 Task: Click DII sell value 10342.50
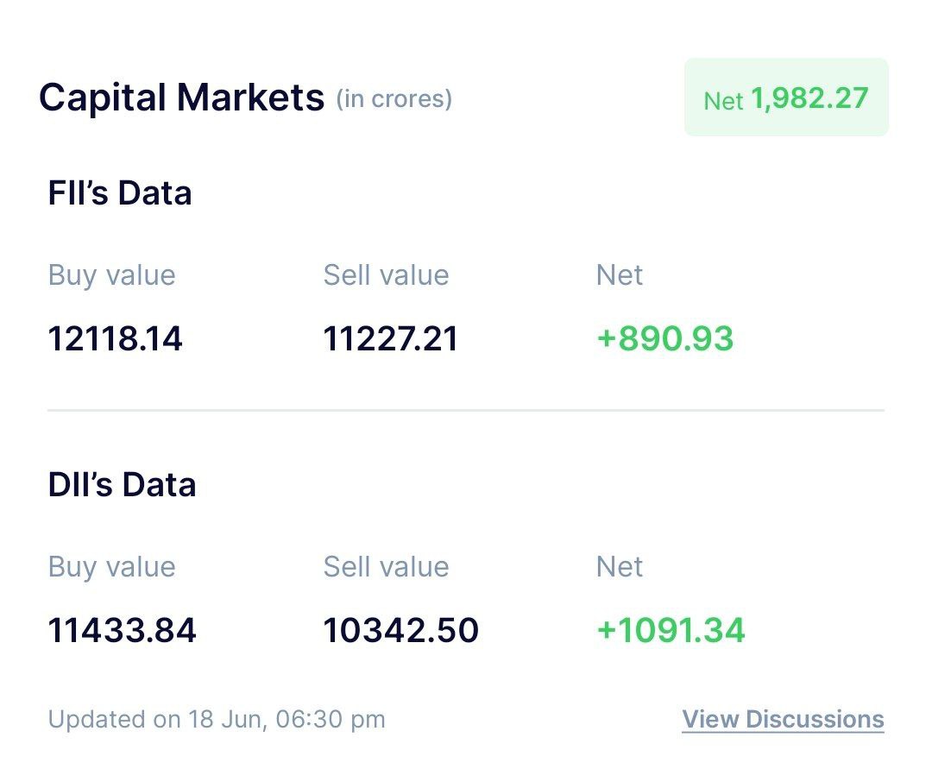click(400, 630)
